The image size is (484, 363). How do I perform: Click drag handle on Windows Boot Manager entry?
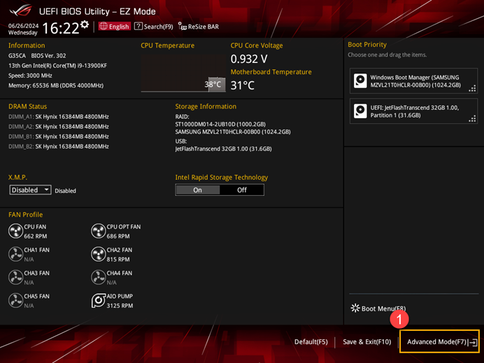coord(472,89)
